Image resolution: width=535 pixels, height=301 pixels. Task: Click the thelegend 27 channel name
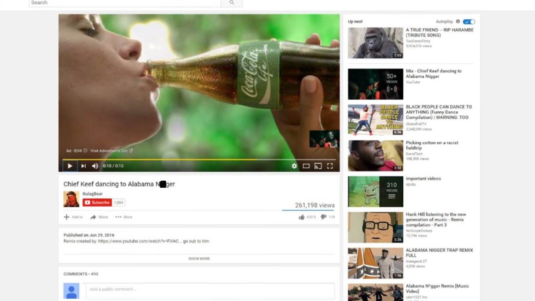pos(416,261)
